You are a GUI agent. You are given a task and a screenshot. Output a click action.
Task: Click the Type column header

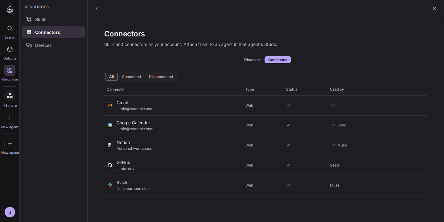point(250,89)
